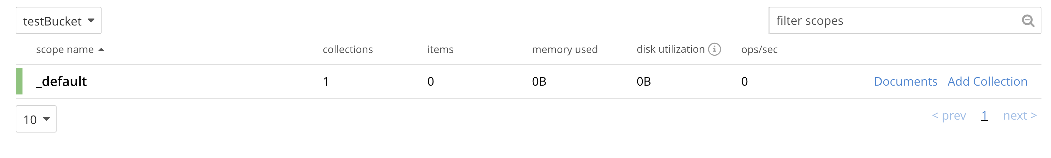1051x158 pixels.
Task: Click the memory used column header
Action: (565, 50)
